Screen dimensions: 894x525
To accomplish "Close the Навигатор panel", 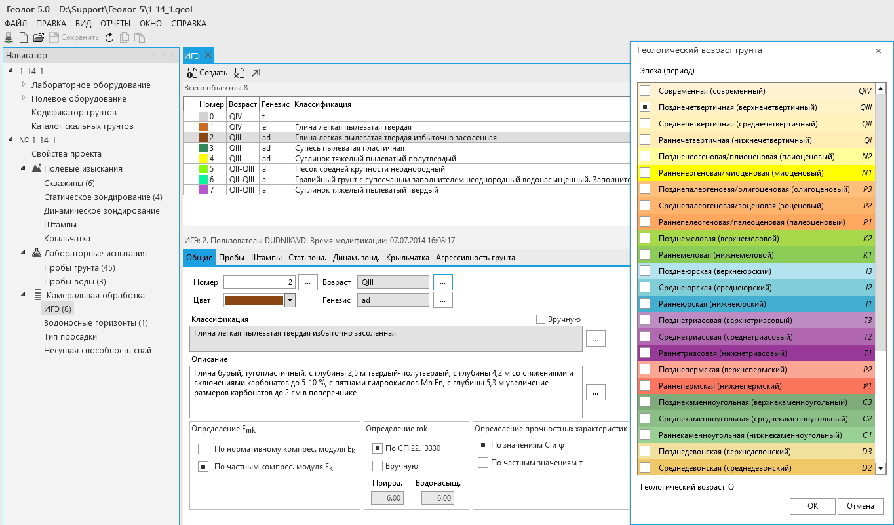I will pos(173,56).
